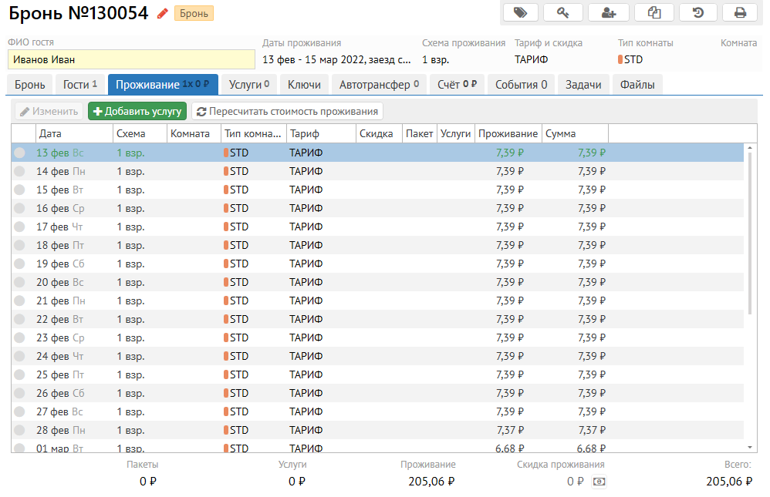This screenshot has height=497, width=770.
Task: Toggle the round marker for 13 фев
Action: 19,153
